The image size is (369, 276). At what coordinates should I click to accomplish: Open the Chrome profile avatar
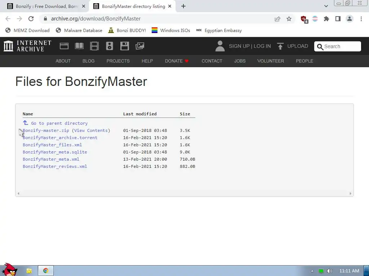click(x=350, y=19)
